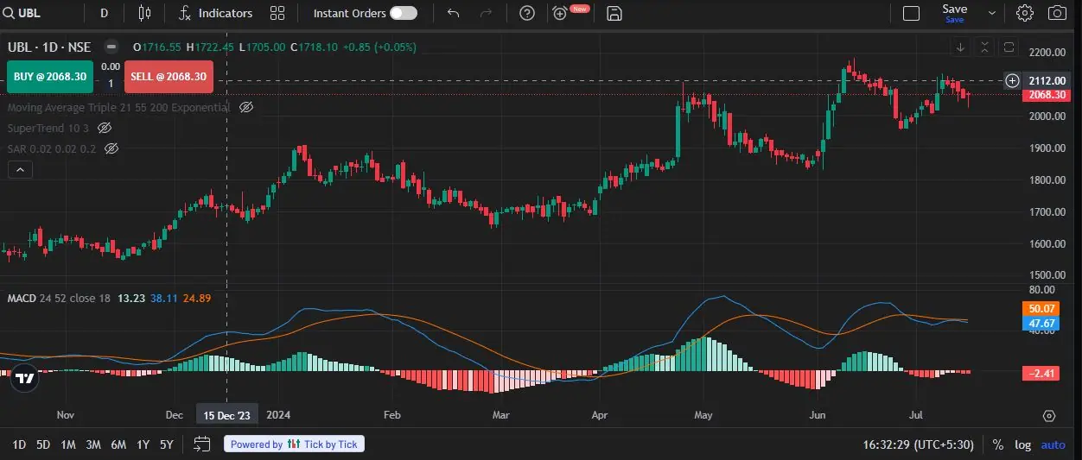Open help question mark icon
The width and height of the screenshot is (1082, 460).
(527, 13)
